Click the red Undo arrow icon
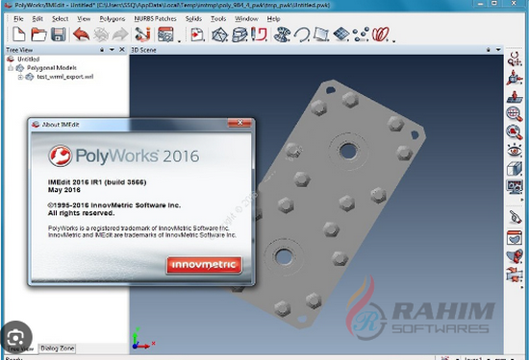Image resolution: width=529 pixels, height=360 pixels. (x=82, y=35)
